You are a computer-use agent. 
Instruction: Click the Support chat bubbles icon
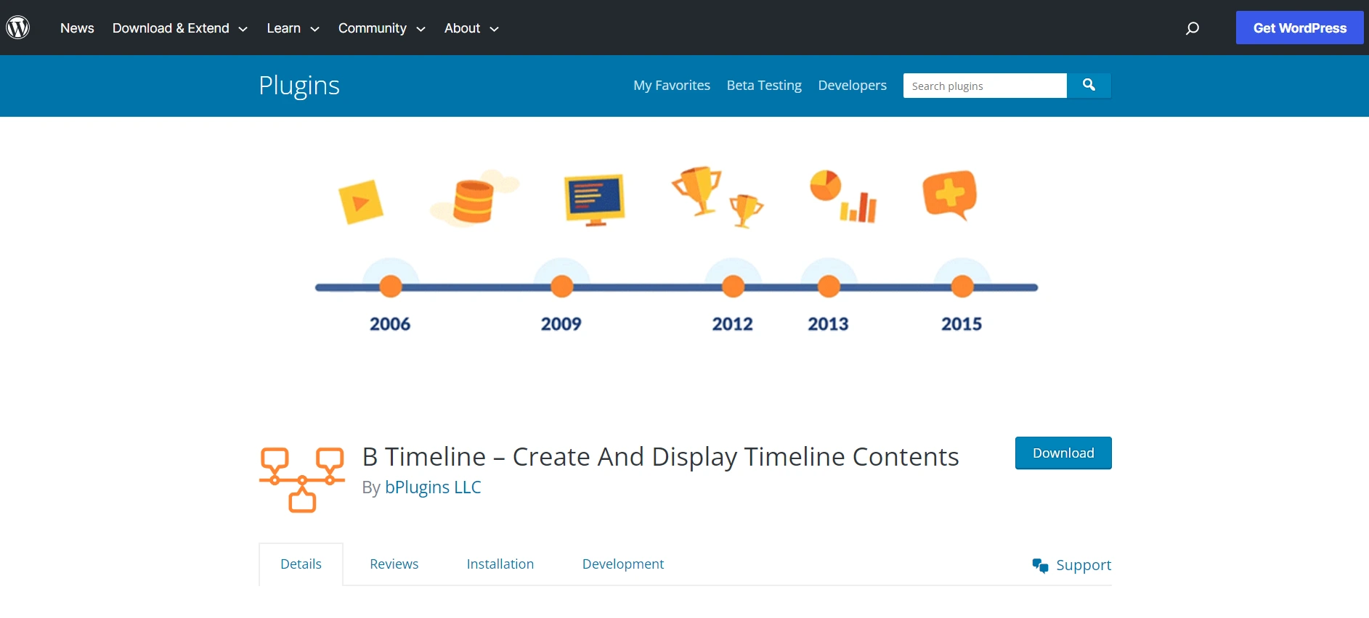(x=1040, y=566)
